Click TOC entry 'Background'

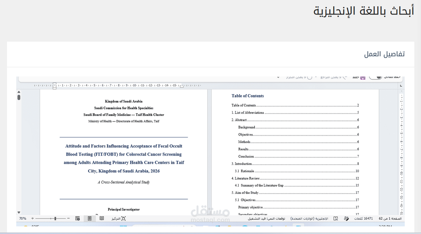point(247,127)
